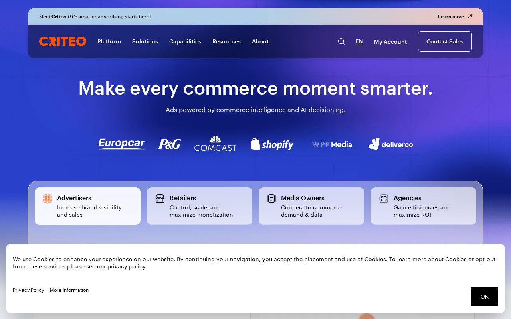This screenshot has height=319, width=511.
Task: Click the Agencies frame icon
Action: (x=384, y=199)
